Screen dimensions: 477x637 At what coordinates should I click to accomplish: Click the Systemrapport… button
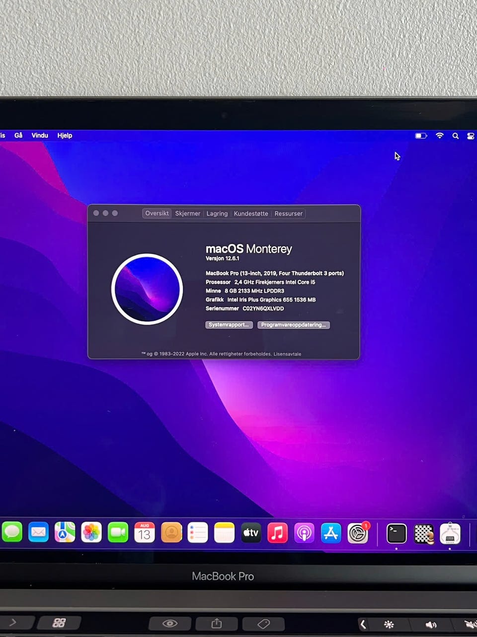point(229,324)
